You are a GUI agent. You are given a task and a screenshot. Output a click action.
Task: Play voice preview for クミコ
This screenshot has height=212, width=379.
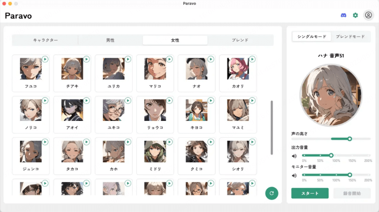coord(211,142)
